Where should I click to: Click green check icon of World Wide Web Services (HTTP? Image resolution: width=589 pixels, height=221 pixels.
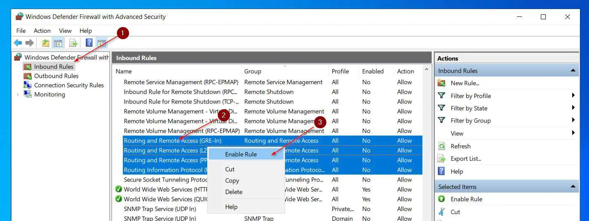tap(119, 189)
